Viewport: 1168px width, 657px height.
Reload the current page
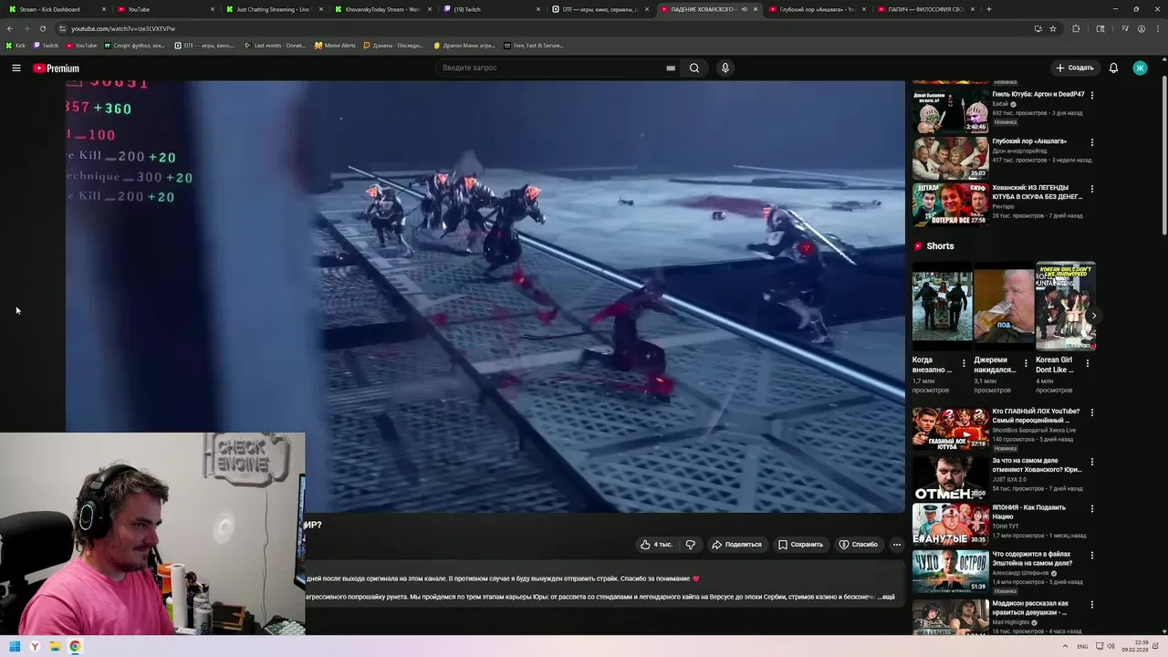[42, 28]
